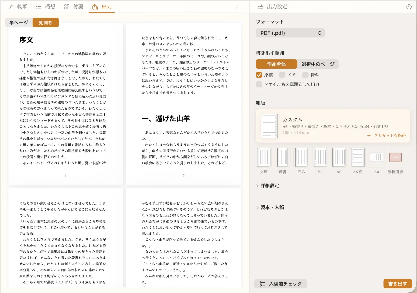Open the info circle icon
The height and width of the screenshot is (293, 417).
409,7
